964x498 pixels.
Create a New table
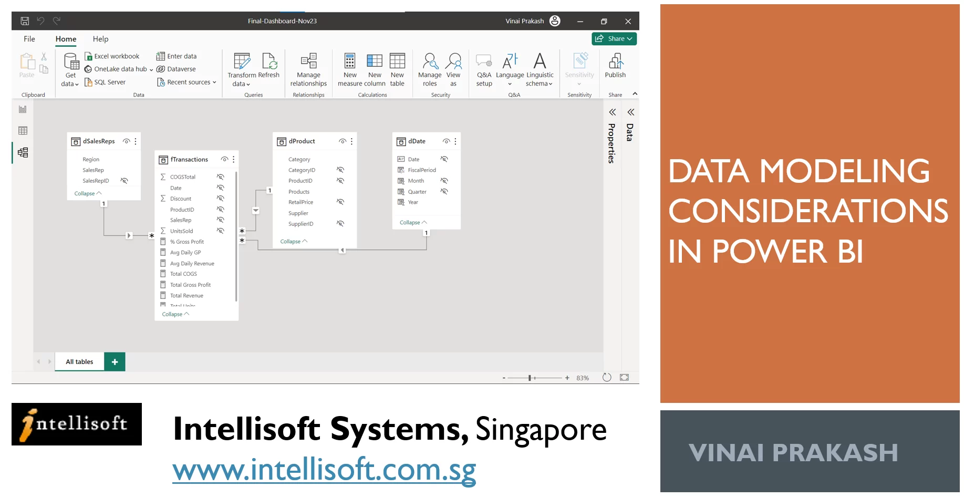(x=397, y=69)
